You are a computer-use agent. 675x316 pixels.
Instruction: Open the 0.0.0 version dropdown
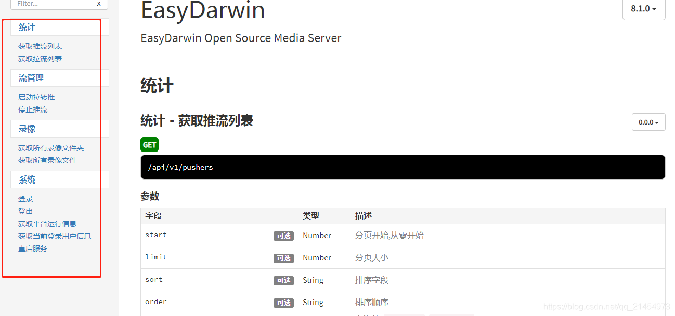point(648,122)
